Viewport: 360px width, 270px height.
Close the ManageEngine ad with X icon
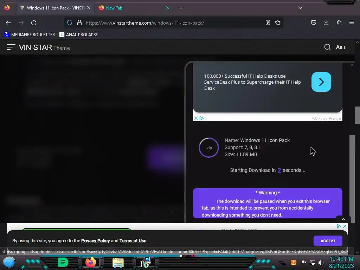pyautogui.click(x=196, y=118)
